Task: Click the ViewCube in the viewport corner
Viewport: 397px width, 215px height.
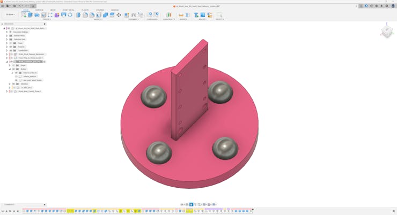Action: (x=386, y=32)
